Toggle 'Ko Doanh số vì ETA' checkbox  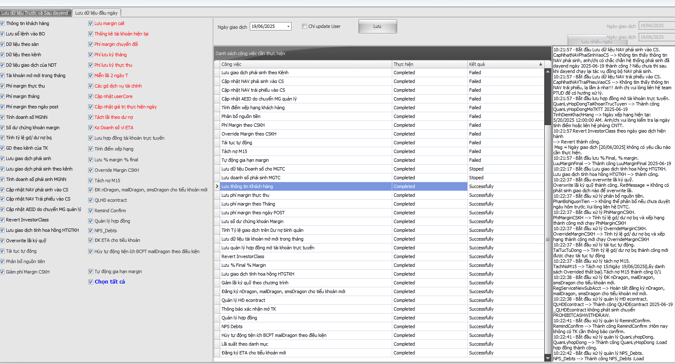91,128
